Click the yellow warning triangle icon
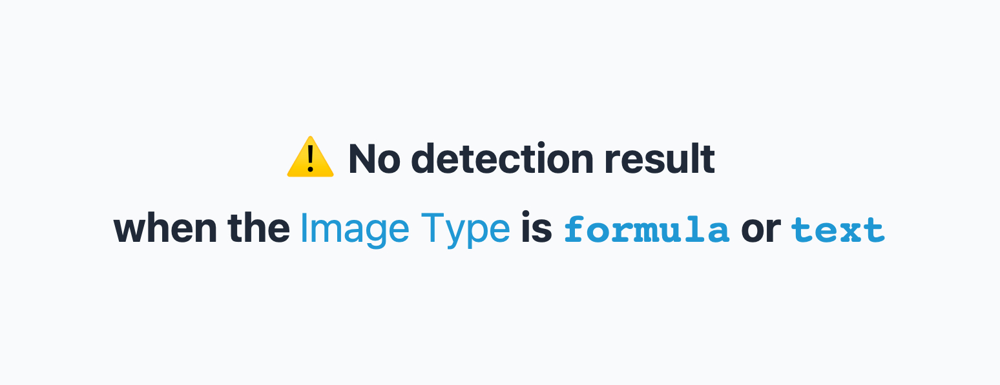The width and height of the screenshot is (1000, 385). pos(310,157)
